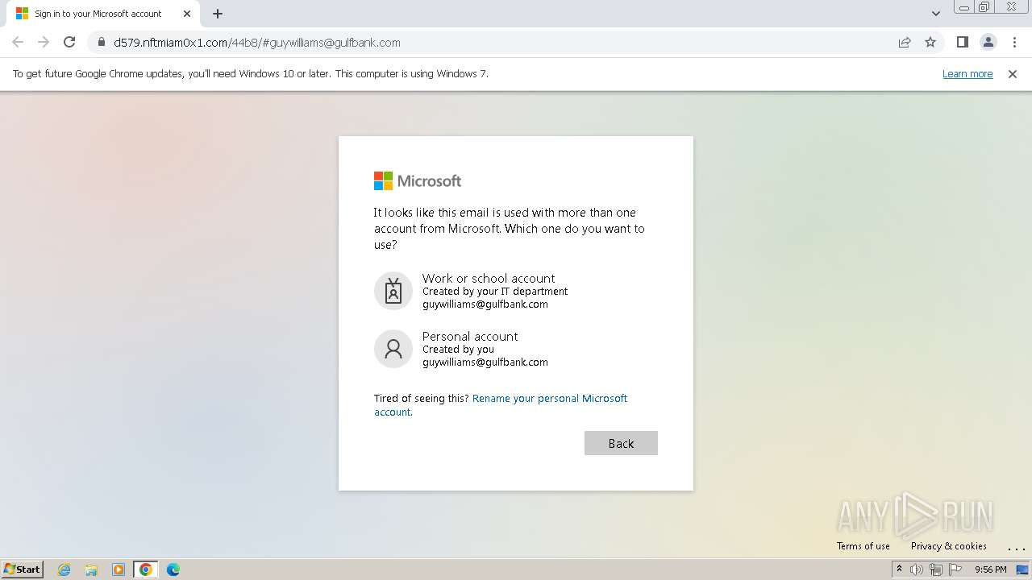This screenshot has width=1032, height=580.
Task: Bookmark this tab with the star icon
Action: pos(930,43)
